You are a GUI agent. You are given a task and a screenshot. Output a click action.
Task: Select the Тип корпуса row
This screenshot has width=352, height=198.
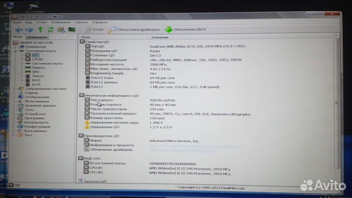[x=102, y=100]
